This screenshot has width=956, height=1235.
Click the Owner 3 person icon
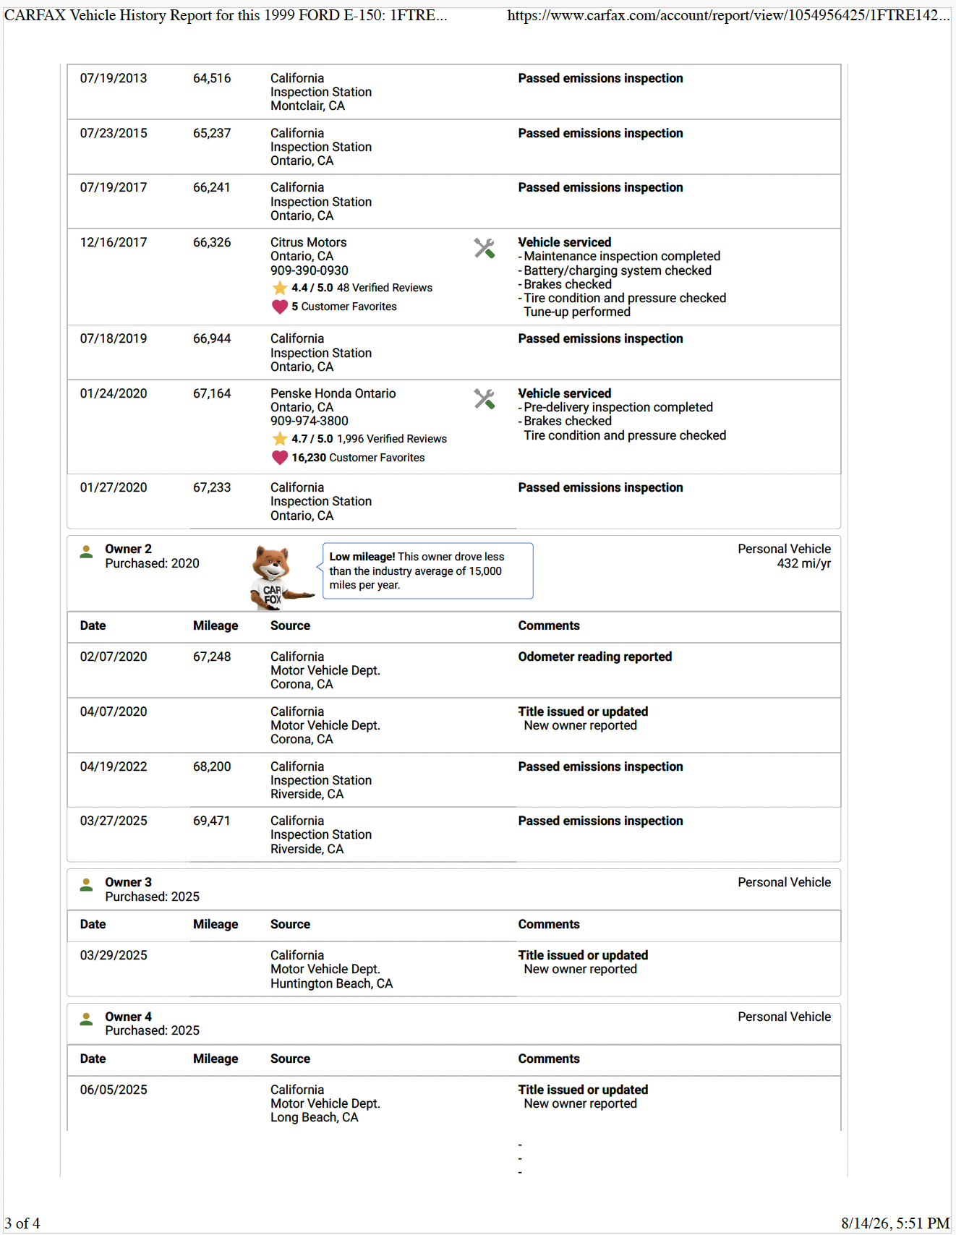coord(87,885)
